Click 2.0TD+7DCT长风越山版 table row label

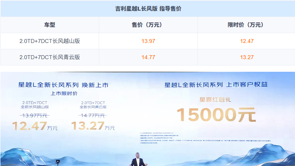[49, 41]
